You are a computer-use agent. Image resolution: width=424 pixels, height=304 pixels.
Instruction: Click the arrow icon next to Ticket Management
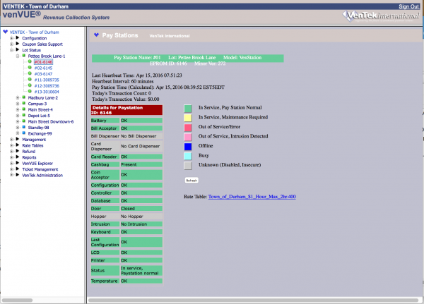[18, 169]
